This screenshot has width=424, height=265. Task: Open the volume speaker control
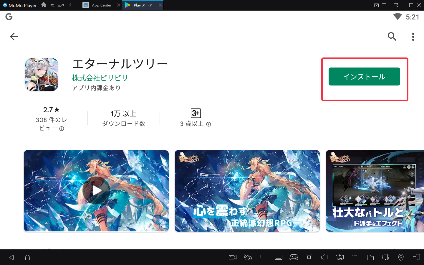pyautogui.click(x=324, y=257)
